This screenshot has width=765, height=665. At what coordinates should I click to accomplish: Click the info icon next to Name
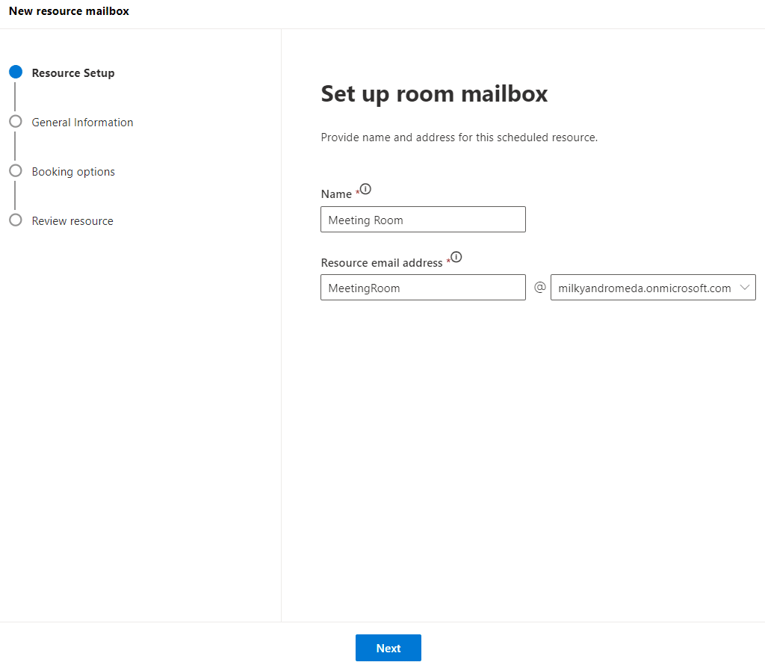(365, 189)
